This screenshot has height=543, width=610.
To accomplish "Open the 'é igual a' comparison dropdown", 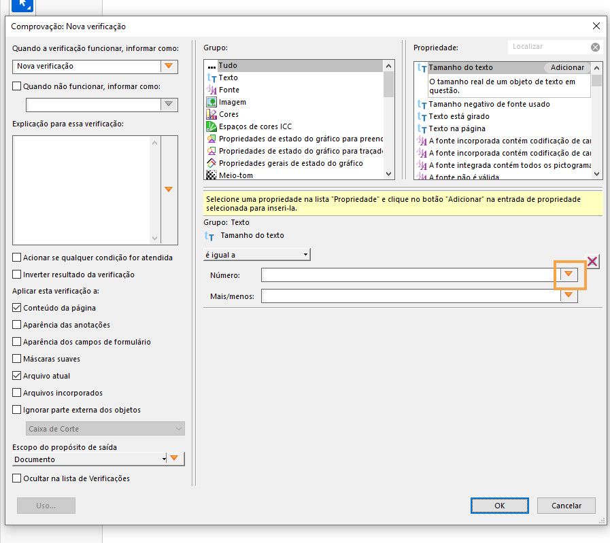I will (304, 254).
